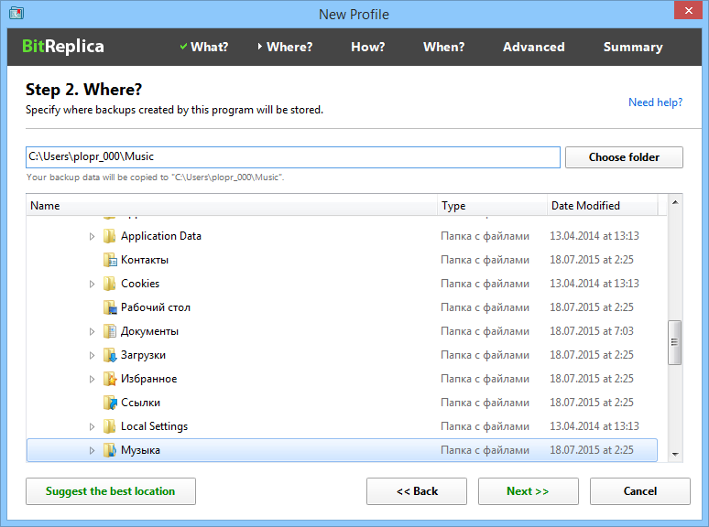Expand the Документы folder
The width and height of the screenshot is (709, 527).
click(92, 331)
